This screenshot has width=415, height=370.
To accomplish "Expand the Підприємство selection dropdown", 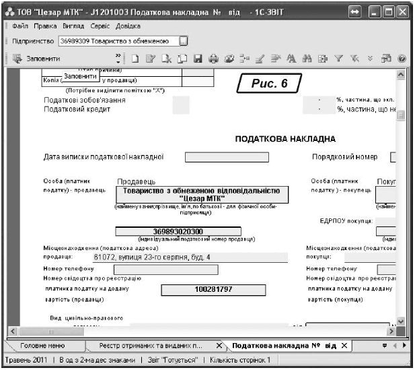I will point(184,41).
